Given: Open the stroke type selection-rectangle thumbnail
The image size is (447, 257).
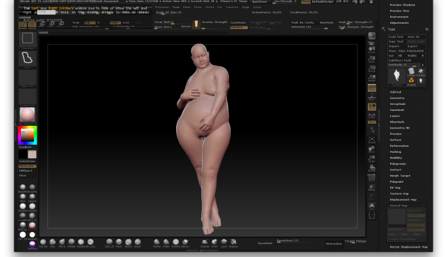Looking at the screenshot, I should (28, 39).
